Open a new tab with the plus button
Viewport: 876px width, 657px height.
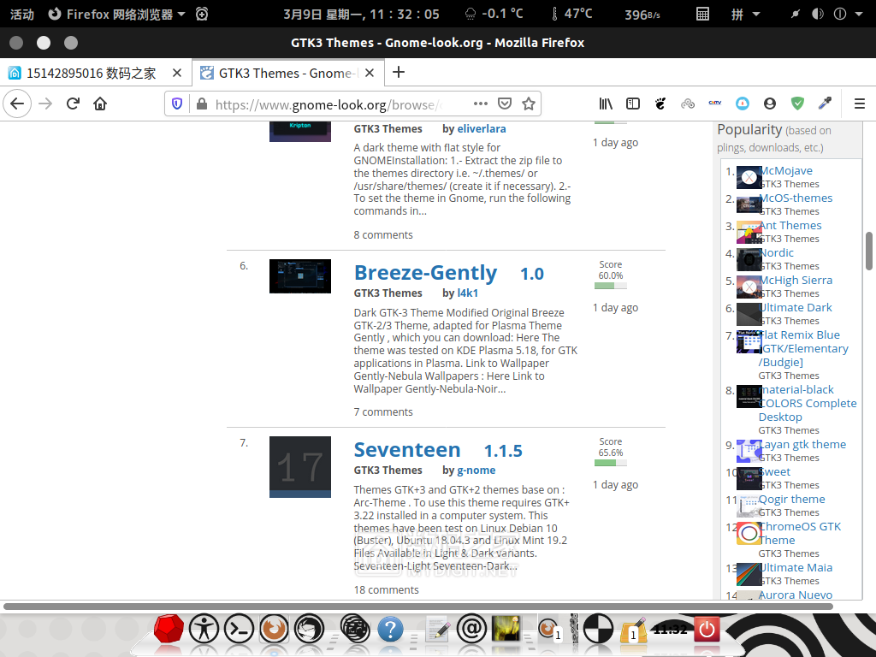point(399,72)
